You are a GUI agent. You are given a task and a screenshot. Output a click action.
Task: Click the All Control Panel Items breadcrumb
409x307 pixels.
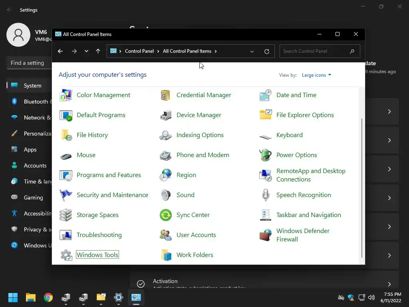tap(187, 51)
